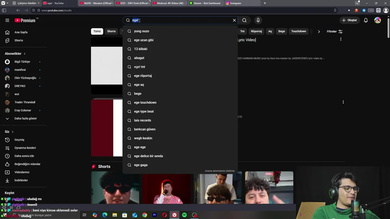Select the Röportaj filter chip

pos(256,31)
